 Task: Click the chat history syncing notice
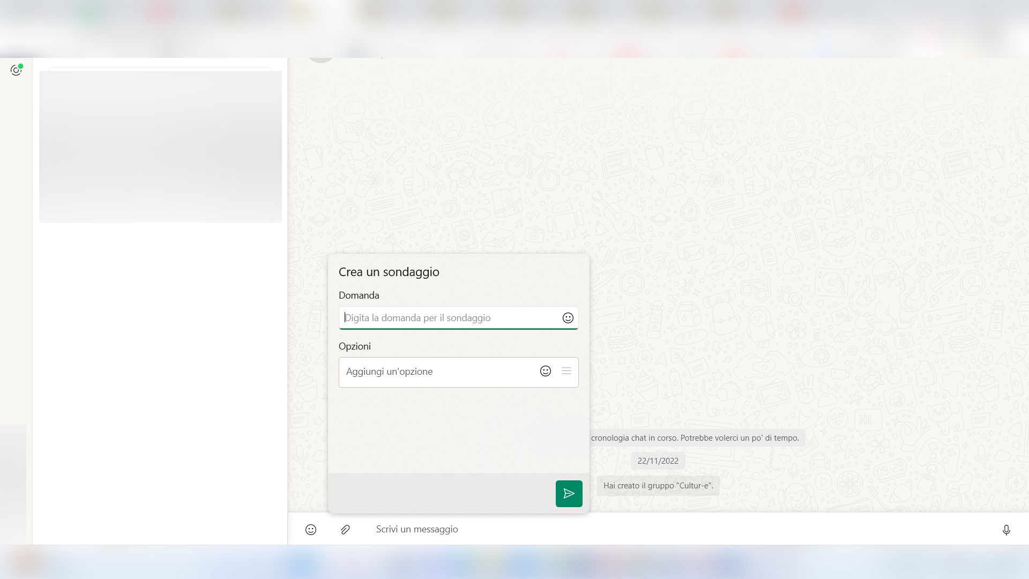point(694,437)
